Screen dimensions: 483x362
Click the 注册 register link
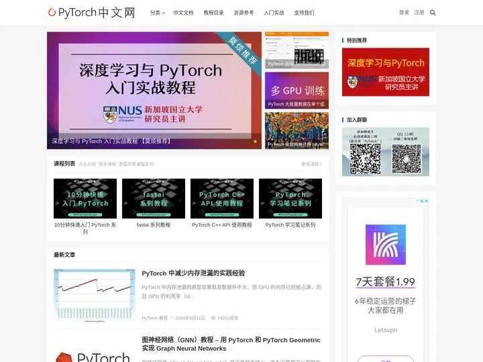[419, 12]
